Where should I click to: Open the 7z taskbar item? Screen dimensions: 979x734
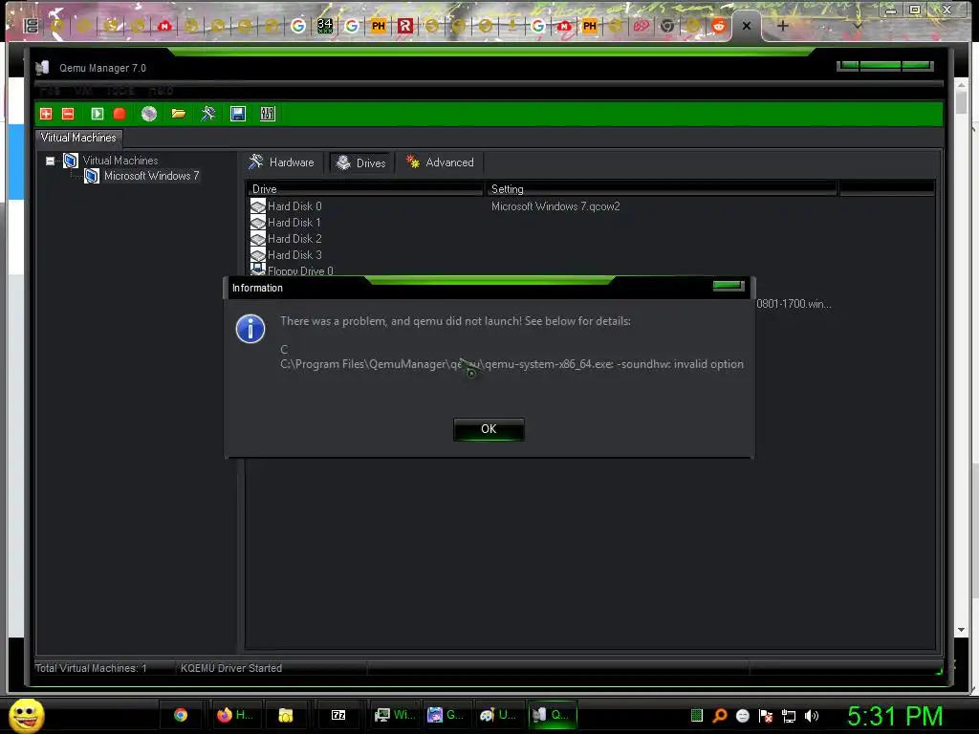(338, 715)
